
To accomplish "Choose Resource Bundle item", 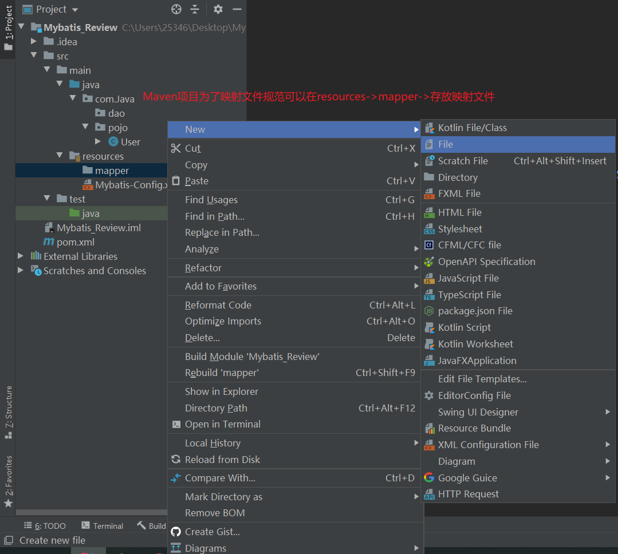I will [x=518, y=429].
